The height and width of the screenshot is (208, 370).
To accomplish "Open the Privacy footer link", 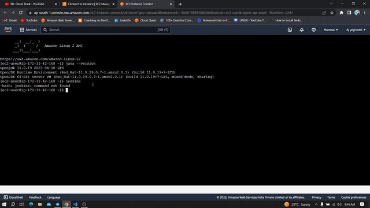I will pyautogui.click(x=316, y=198).
